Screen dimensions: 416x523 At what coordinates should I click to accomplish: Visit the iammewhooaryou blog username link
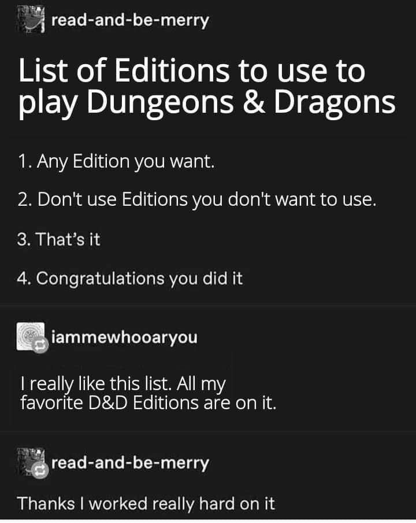pyautogui.click(x=124, y=337)
